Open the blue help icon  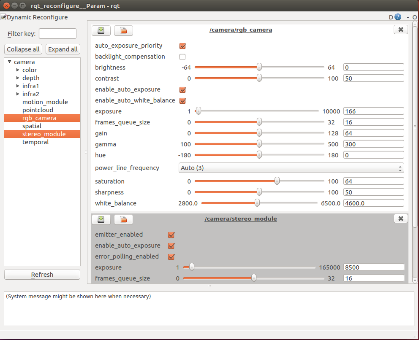(397, 17)
